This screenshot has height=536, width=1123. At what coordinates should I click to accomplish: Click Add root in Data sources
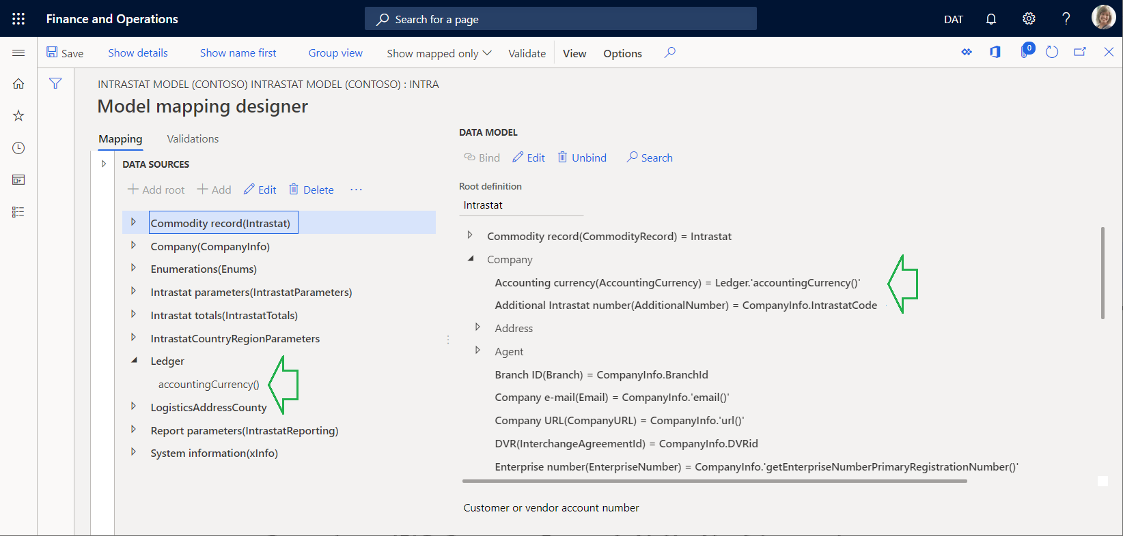tap(156, 190)
